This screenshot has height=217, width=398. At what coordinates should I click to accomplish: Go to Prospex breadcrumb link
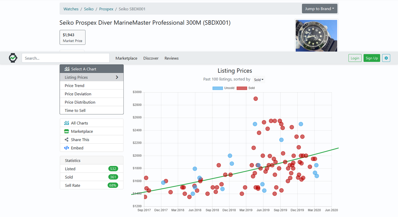coord(106,9)
